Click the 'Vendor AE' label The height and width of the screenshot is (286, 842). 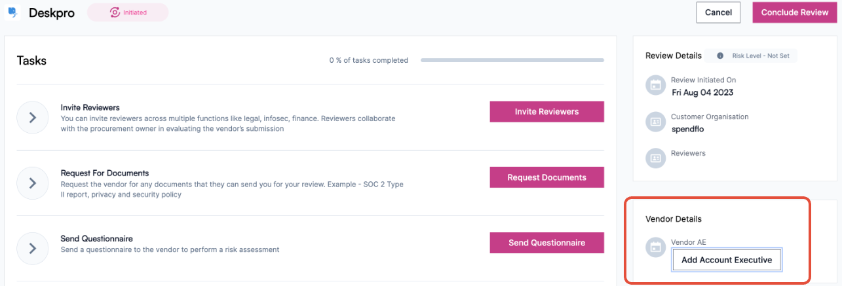tap(689, 242)
